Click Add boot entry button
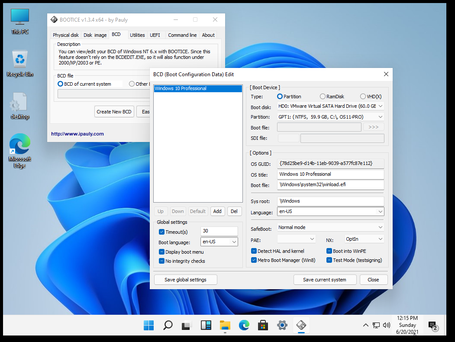Screen dimensions: 455x342 [x=217, y=211]
